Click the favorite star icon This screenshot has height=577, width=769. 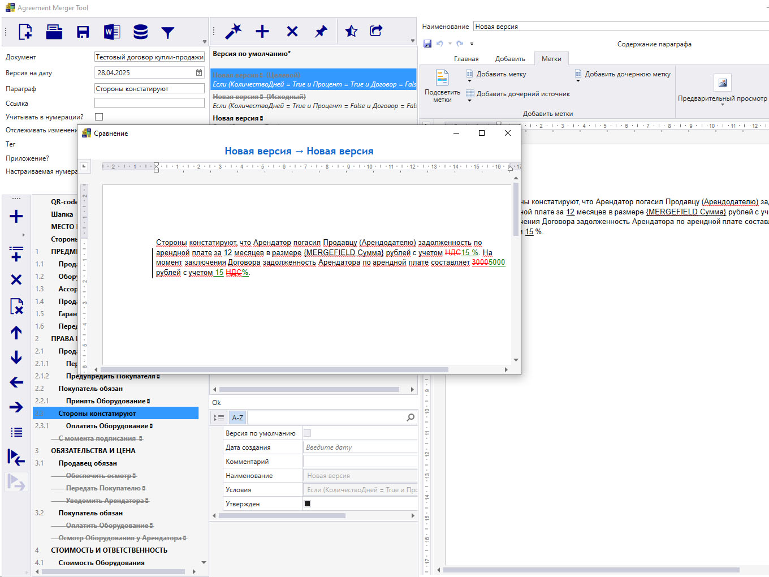[x=351, y=32]
